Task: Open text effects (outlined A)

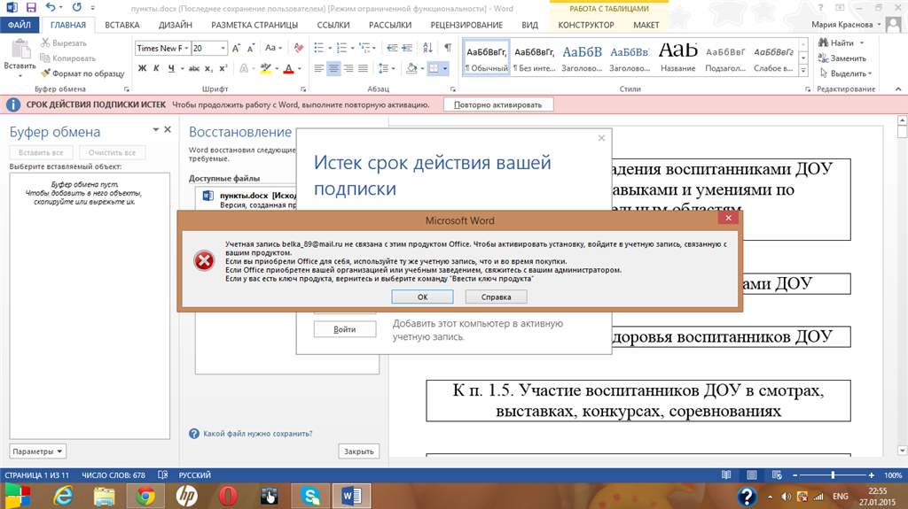Action: point(244,68)
